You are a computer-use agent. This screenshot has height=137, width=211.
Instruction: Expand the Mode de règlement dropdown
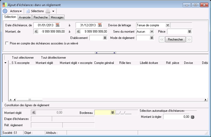pos(152,38)
